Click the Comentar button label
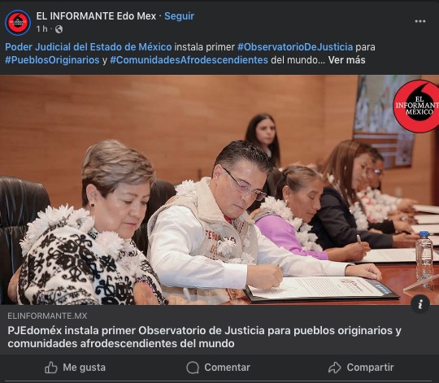The height and width of the screenshot is (383, 439). tap(227, 368)
